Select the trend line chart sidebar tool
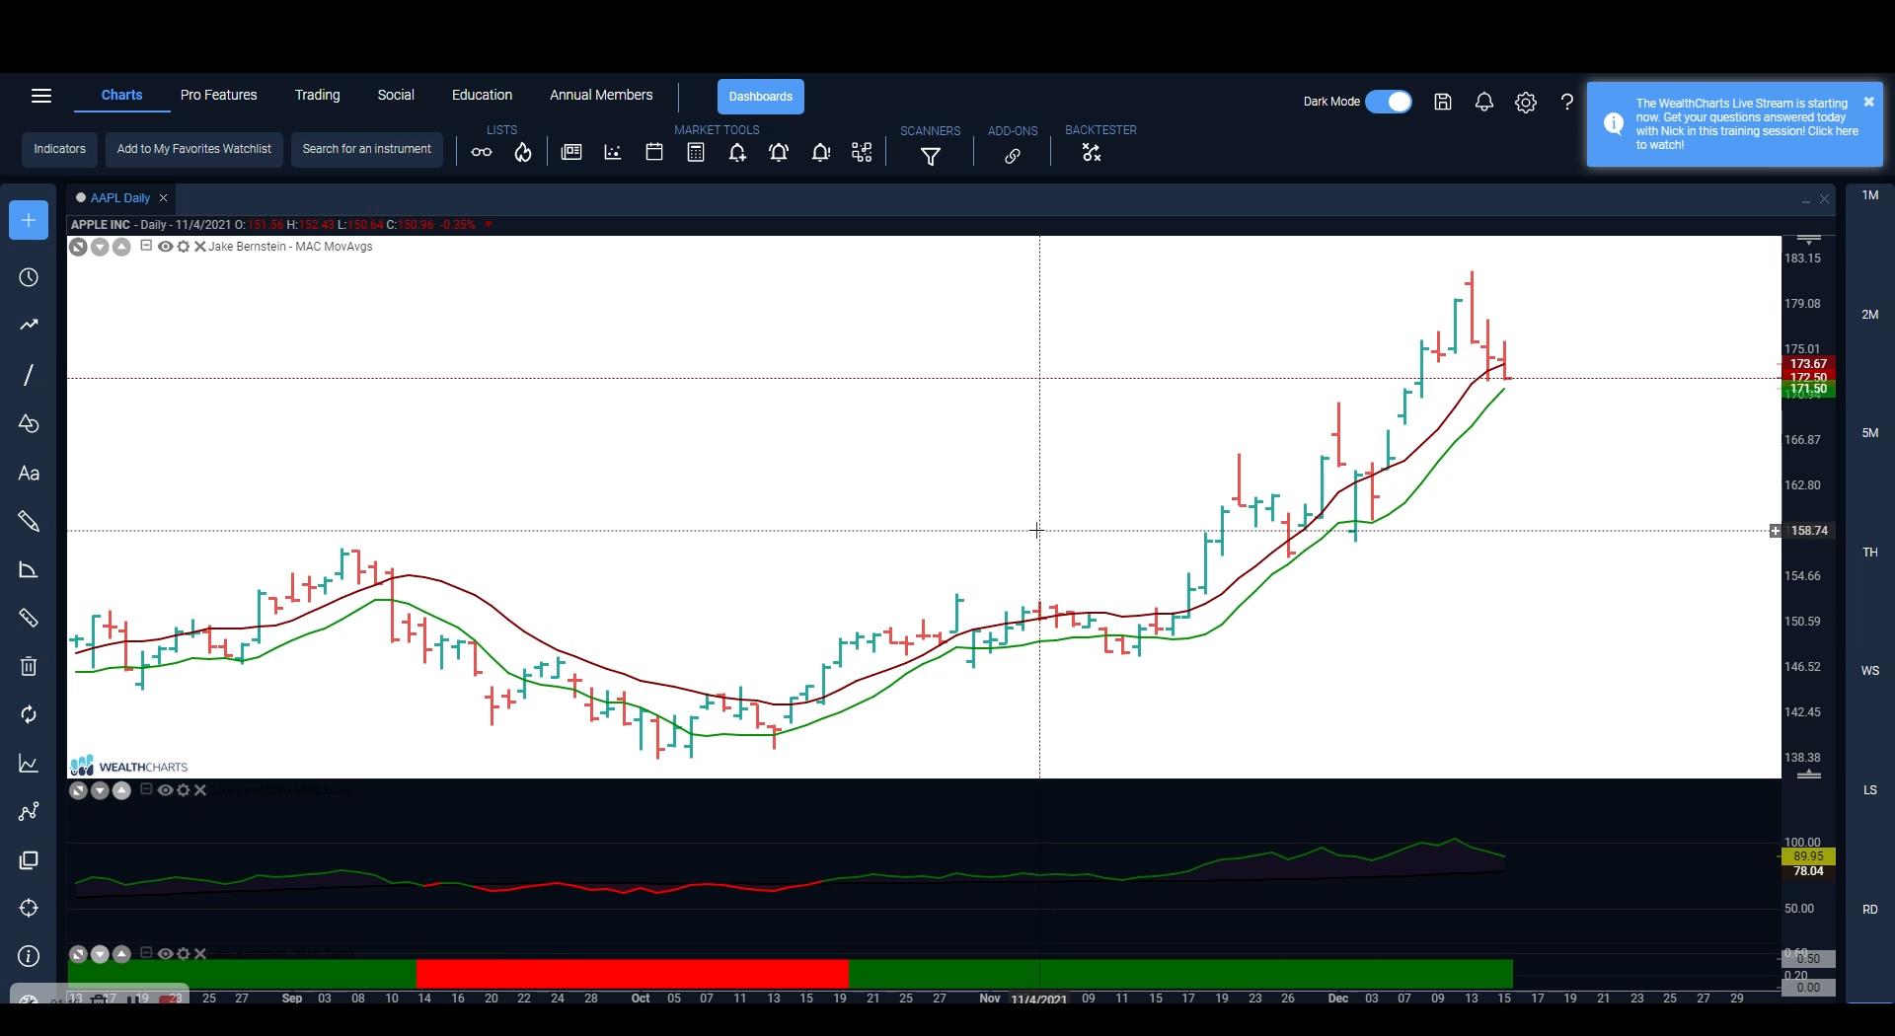1895x1036 pixels. pyautogui.click(x=29, y=325)
